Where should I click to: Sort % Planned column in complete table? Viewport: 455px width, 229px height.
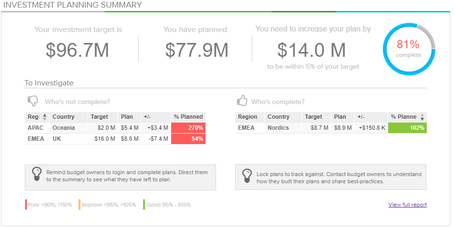click(x=422, y=117)
